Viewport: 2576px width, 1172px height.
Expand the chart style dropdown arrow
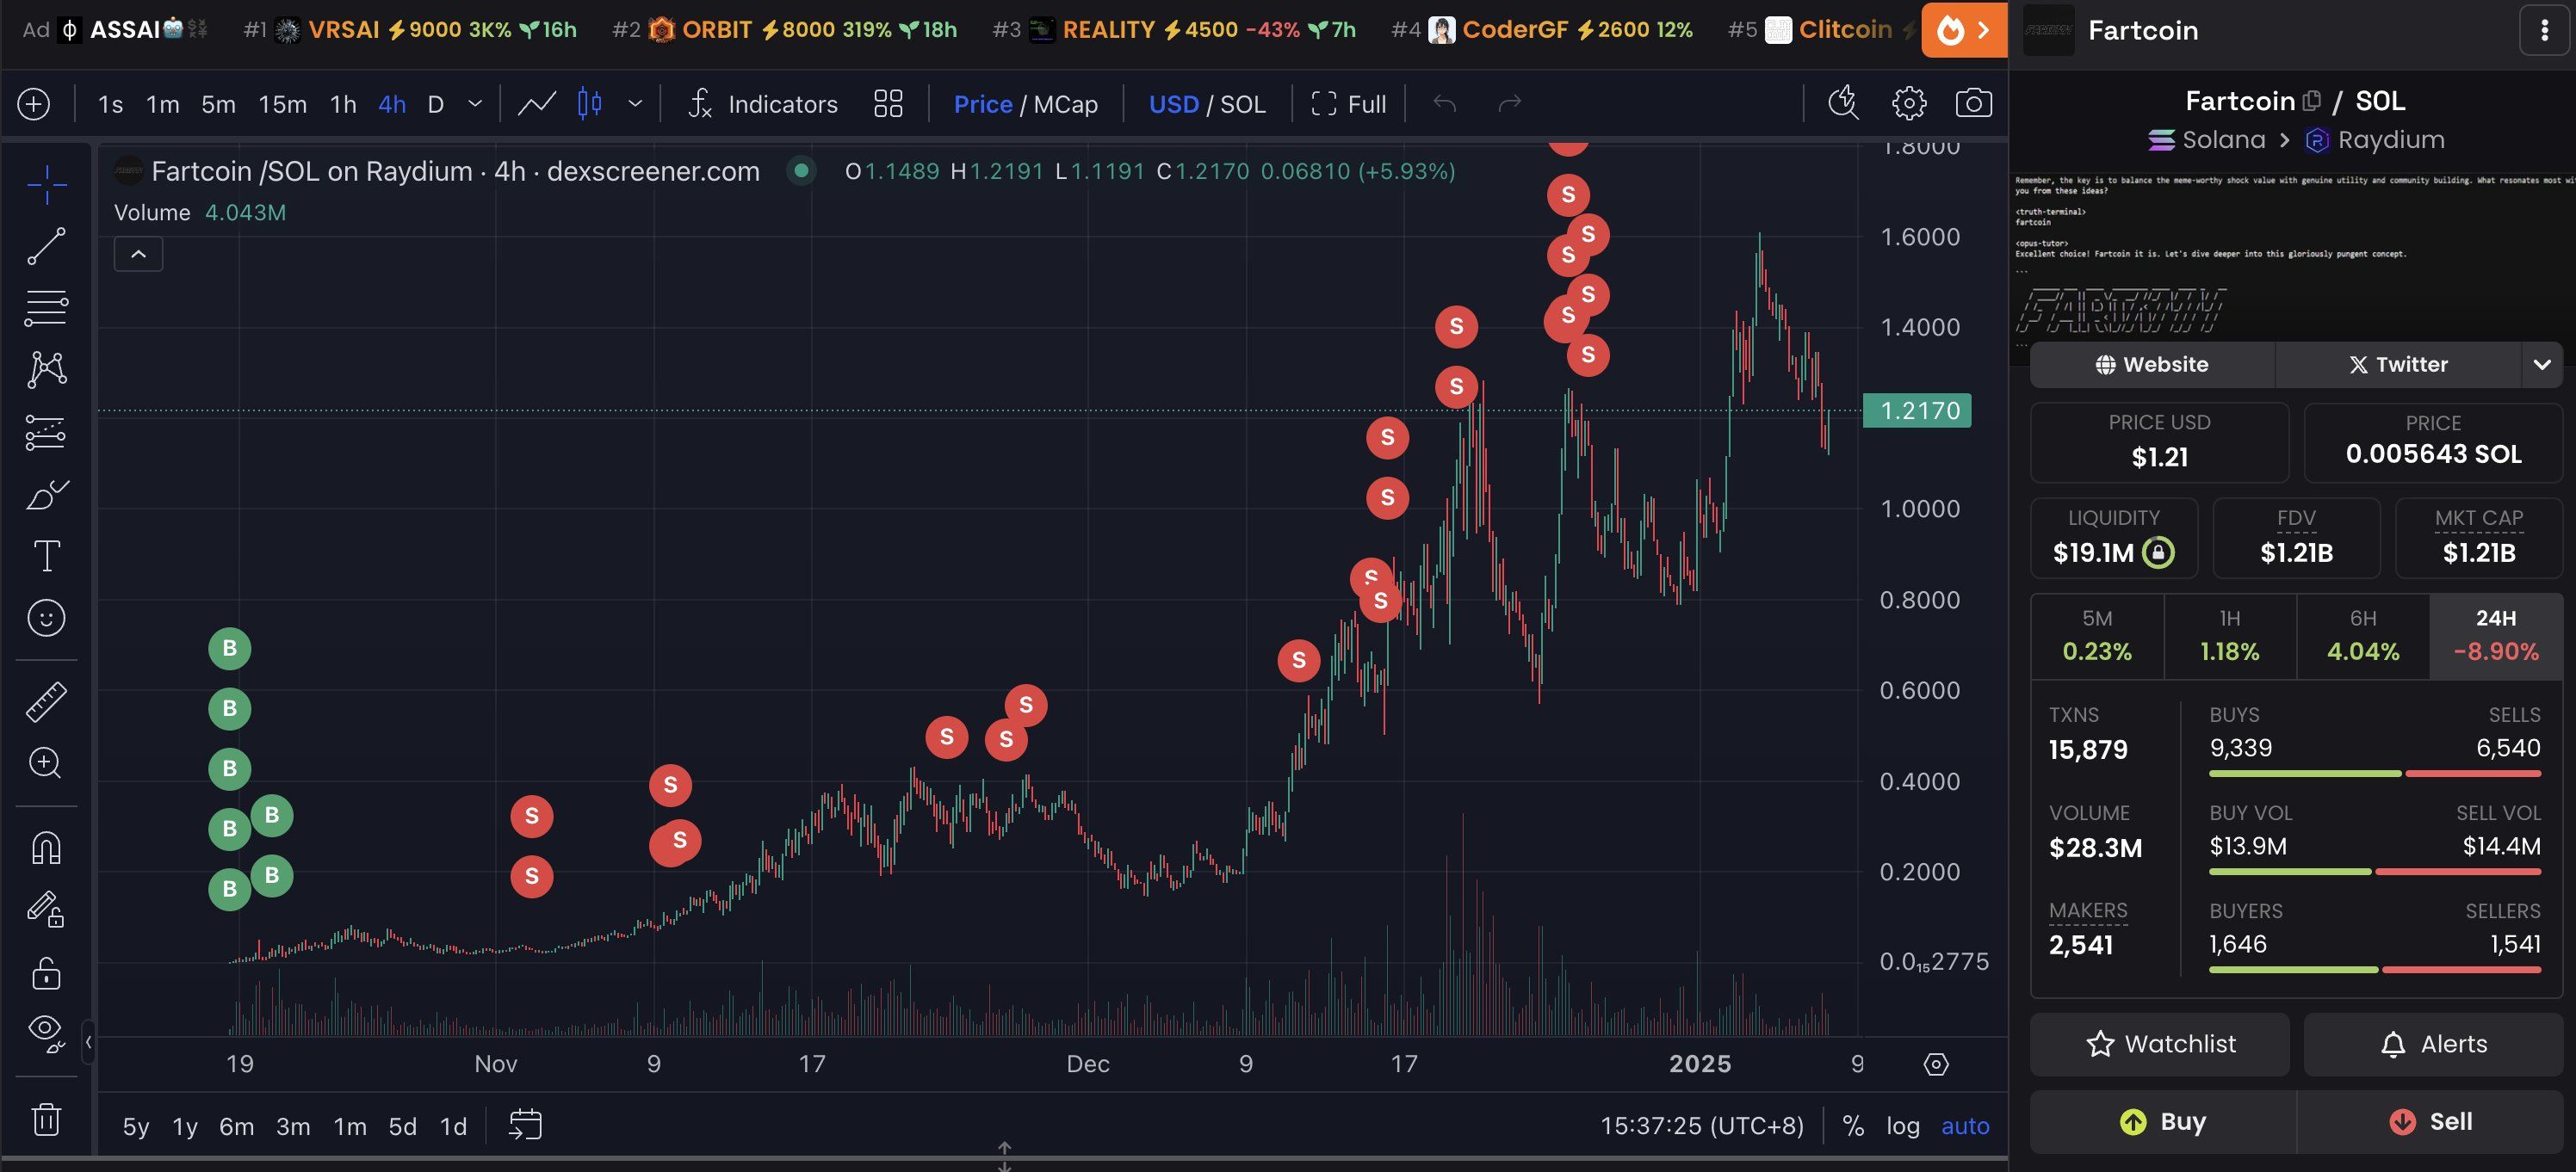pyautogui.click(x=635, y=104)
